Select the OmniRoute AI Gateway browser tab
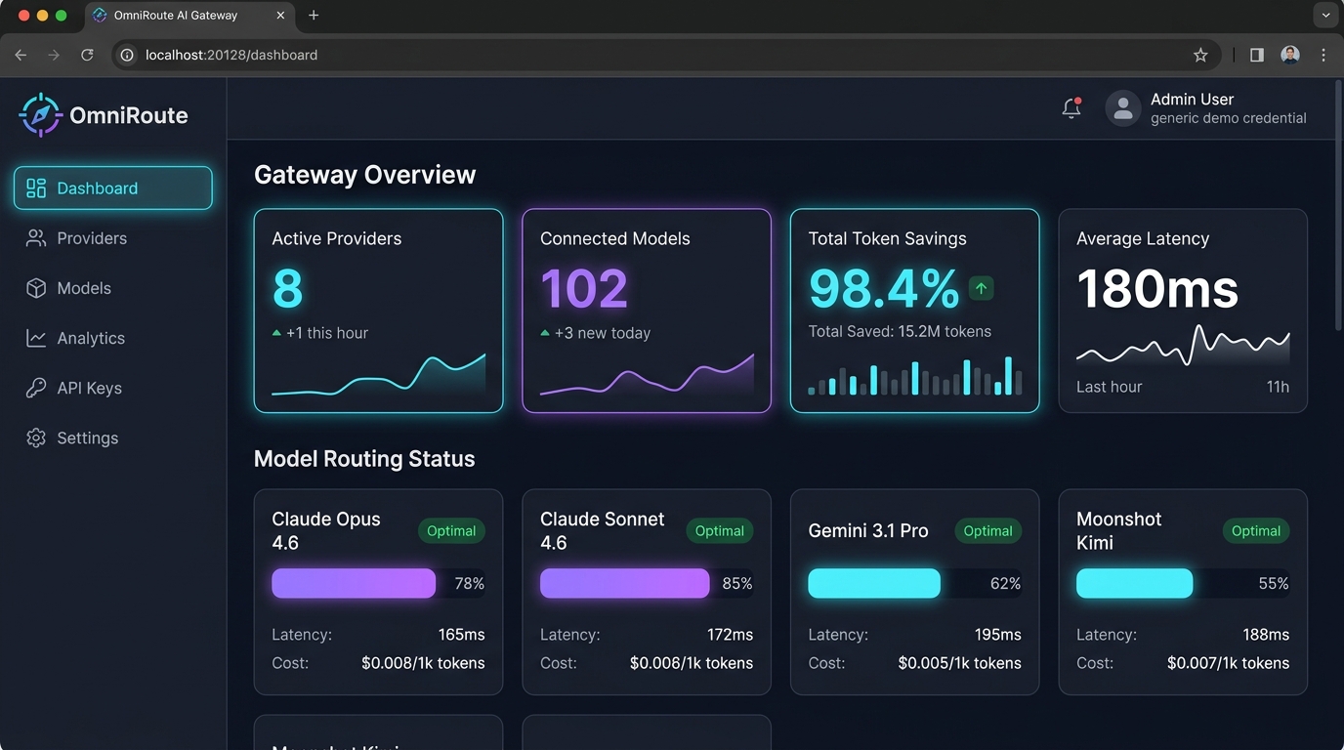This screenshot has width=1344, height=750. (x=191, y=16)
